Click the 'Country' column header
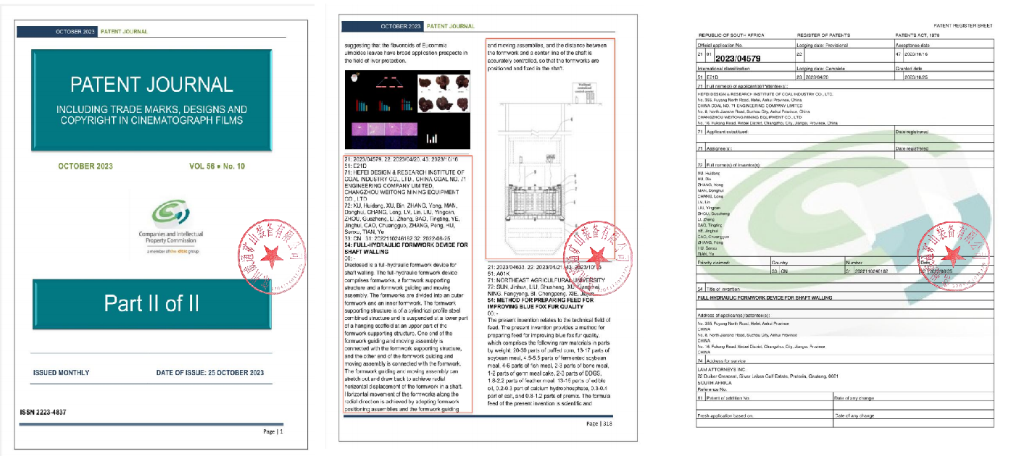The image size is (1011, 456). (x=780, y=263)
